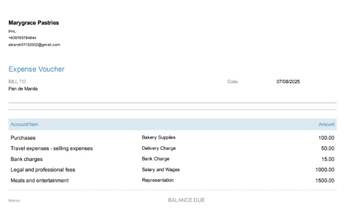Click the Date label
The width and height of the screenshot is (345, 214).
point(233,81)
